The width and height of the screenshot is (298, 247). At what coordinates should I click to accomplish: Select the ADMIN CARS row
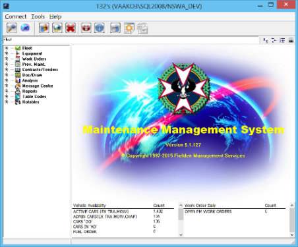pyautogui.click(x=123, y=217)
